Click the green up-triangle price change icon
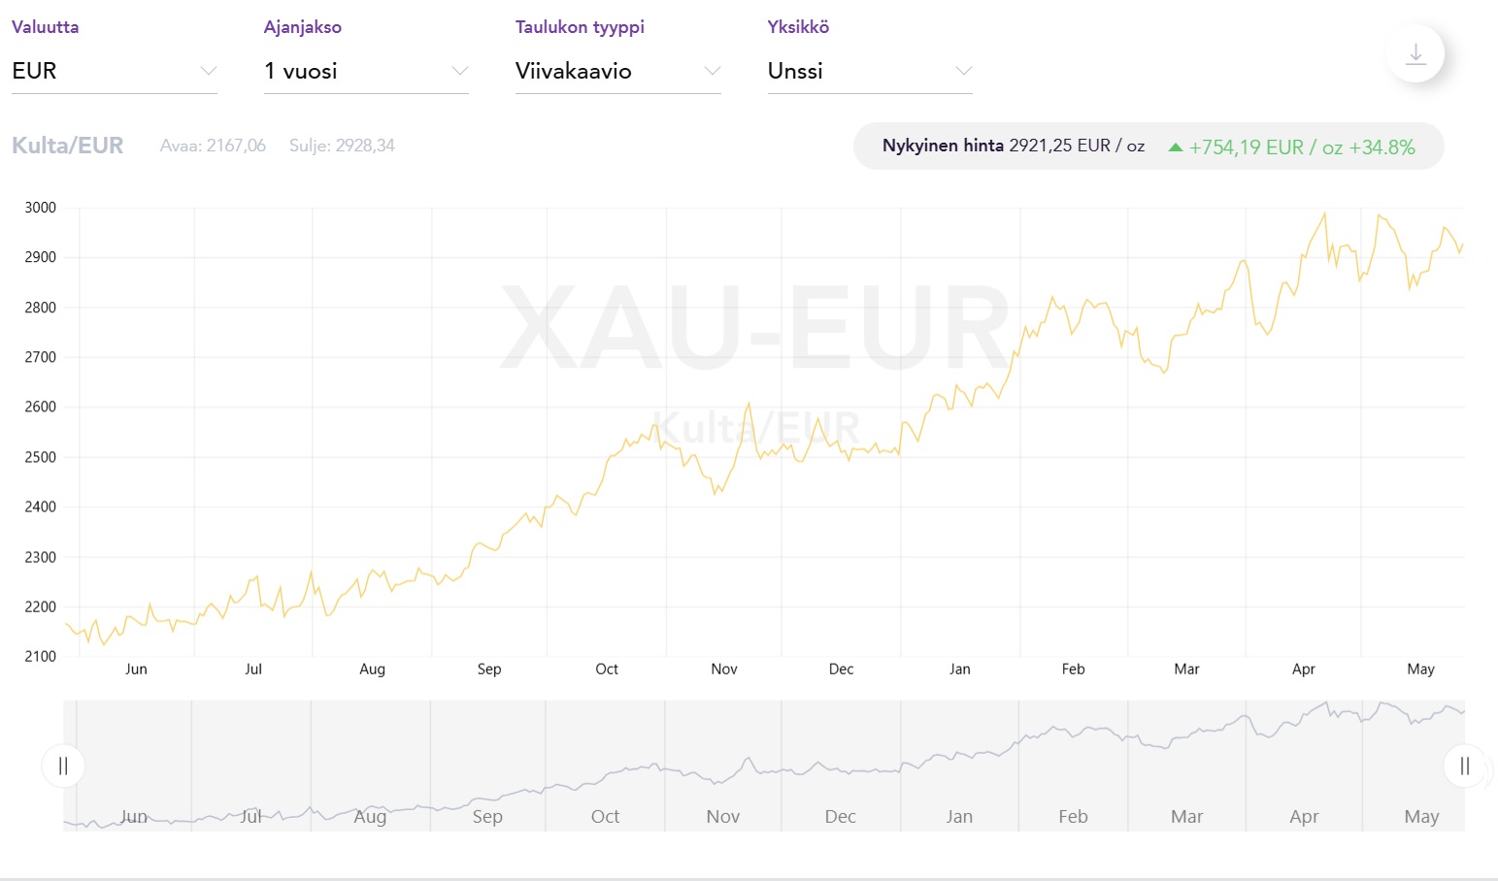 pos(1176,147)
